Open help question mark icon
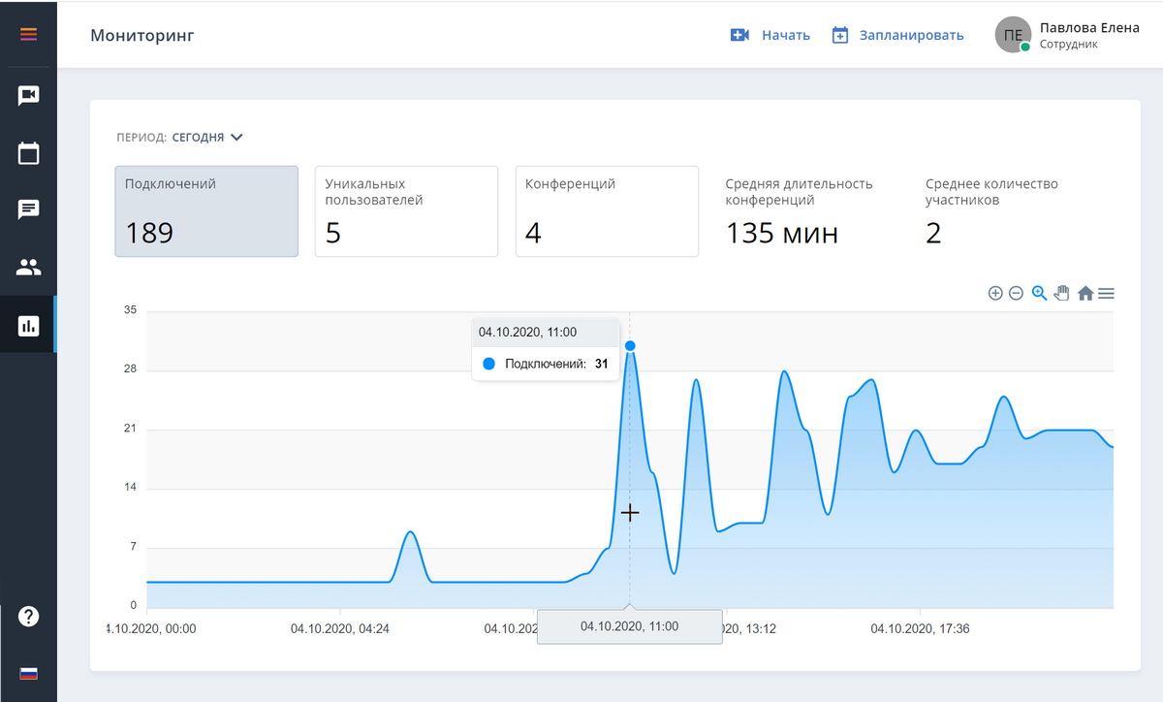The height and width of the screenshot is (702, 1163). 28,616
